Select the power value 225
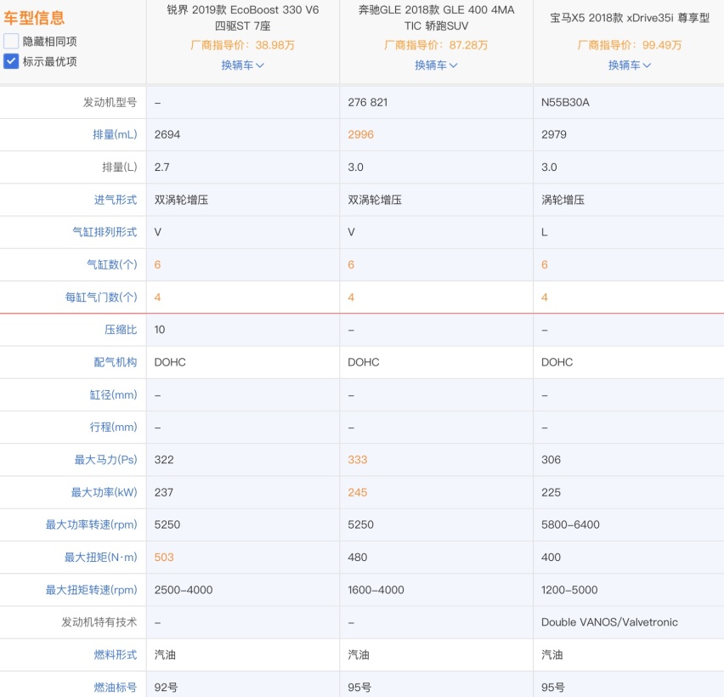This screenshot has width=724, height=697. coord(551,492)
